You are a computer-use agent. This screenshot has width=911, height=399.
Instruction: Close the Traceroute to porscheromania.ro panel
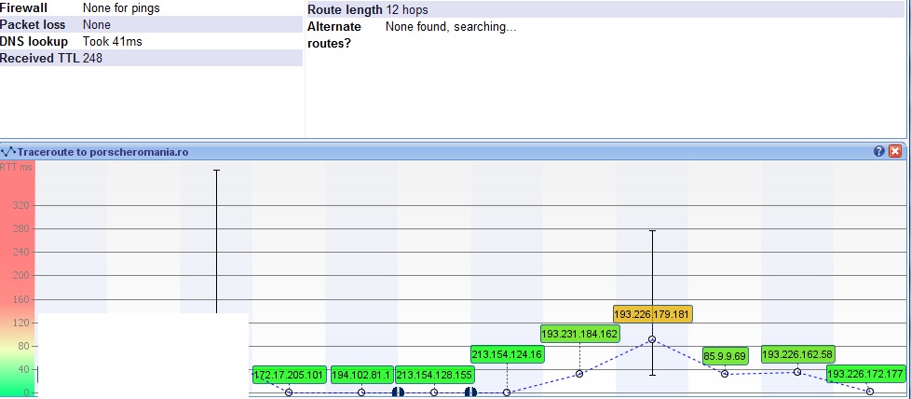[x=895, y=151]
